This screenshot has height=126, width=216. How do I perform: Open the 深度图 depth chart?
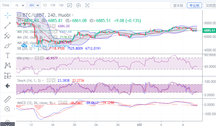(x=210, y=6)
